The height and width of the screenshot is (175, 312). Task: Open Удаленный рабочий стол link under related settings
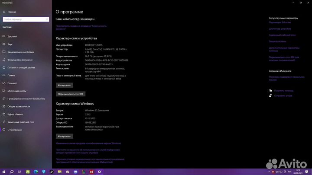pyautogui.click(x=282, y=35)
